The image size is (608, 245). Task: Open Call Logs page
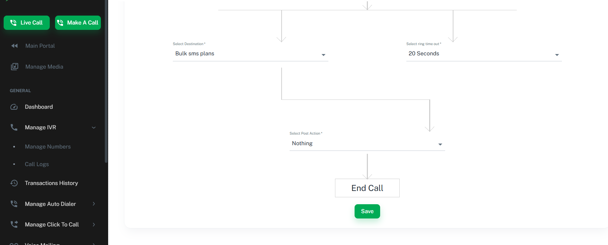37,164
